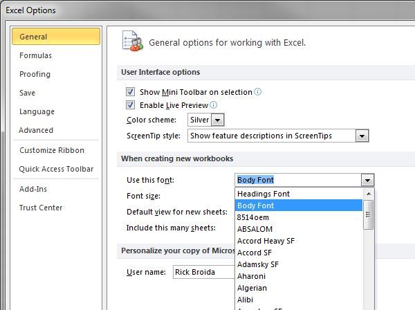This screenshot has height=310, width=415.
Task: Toggle Show Mini Toolbar on selection checkbox
Action: tap(130, 92)
